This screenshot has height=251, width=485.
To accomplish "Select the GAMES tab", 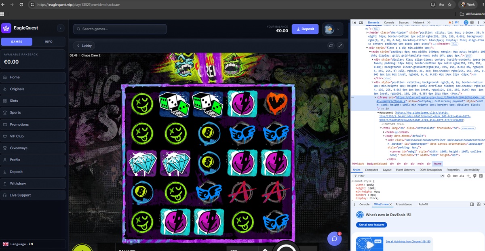I will 17,42.
